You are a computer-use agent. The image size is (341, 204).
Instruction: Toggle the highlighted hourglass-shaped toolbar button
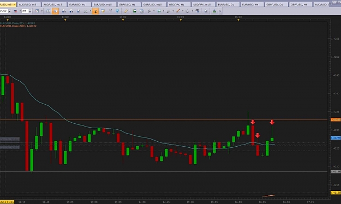pyautogui.click(x=95, y=11)
